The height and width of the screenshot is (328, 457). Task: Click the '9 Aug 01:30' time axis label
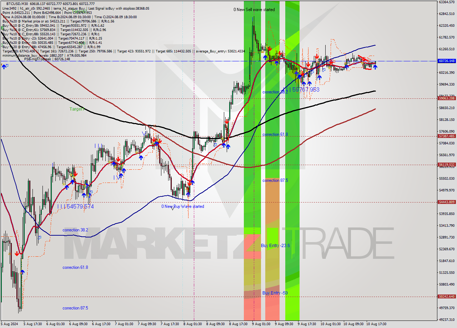pyautogui.click(x=261, y=324)
